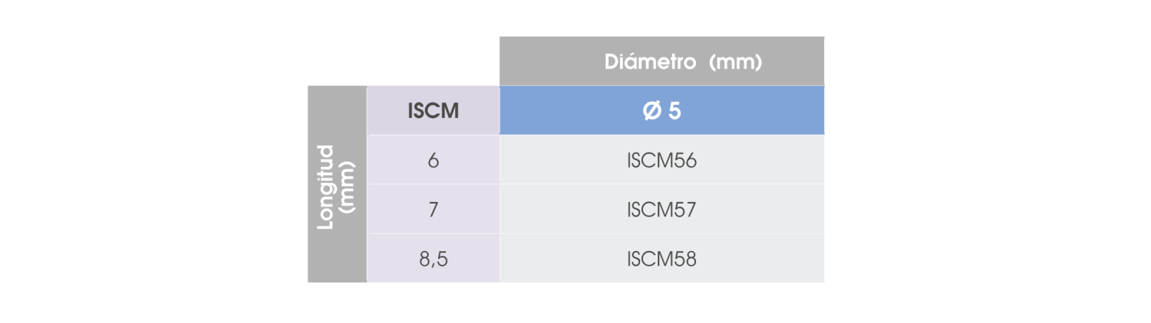Click the black area left of the table
Screen dimensions: 1151x323
(153, 161)
